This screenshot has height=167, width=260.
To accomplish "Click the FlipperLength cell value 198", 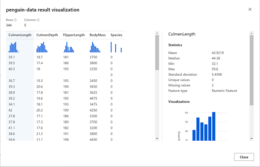I will (x=66, y=139).
